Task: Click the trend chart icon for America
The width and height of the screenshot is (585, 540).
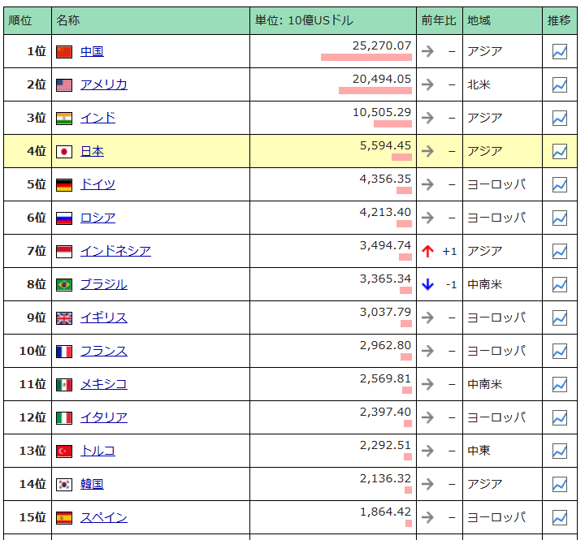Action: pos(560,85)
